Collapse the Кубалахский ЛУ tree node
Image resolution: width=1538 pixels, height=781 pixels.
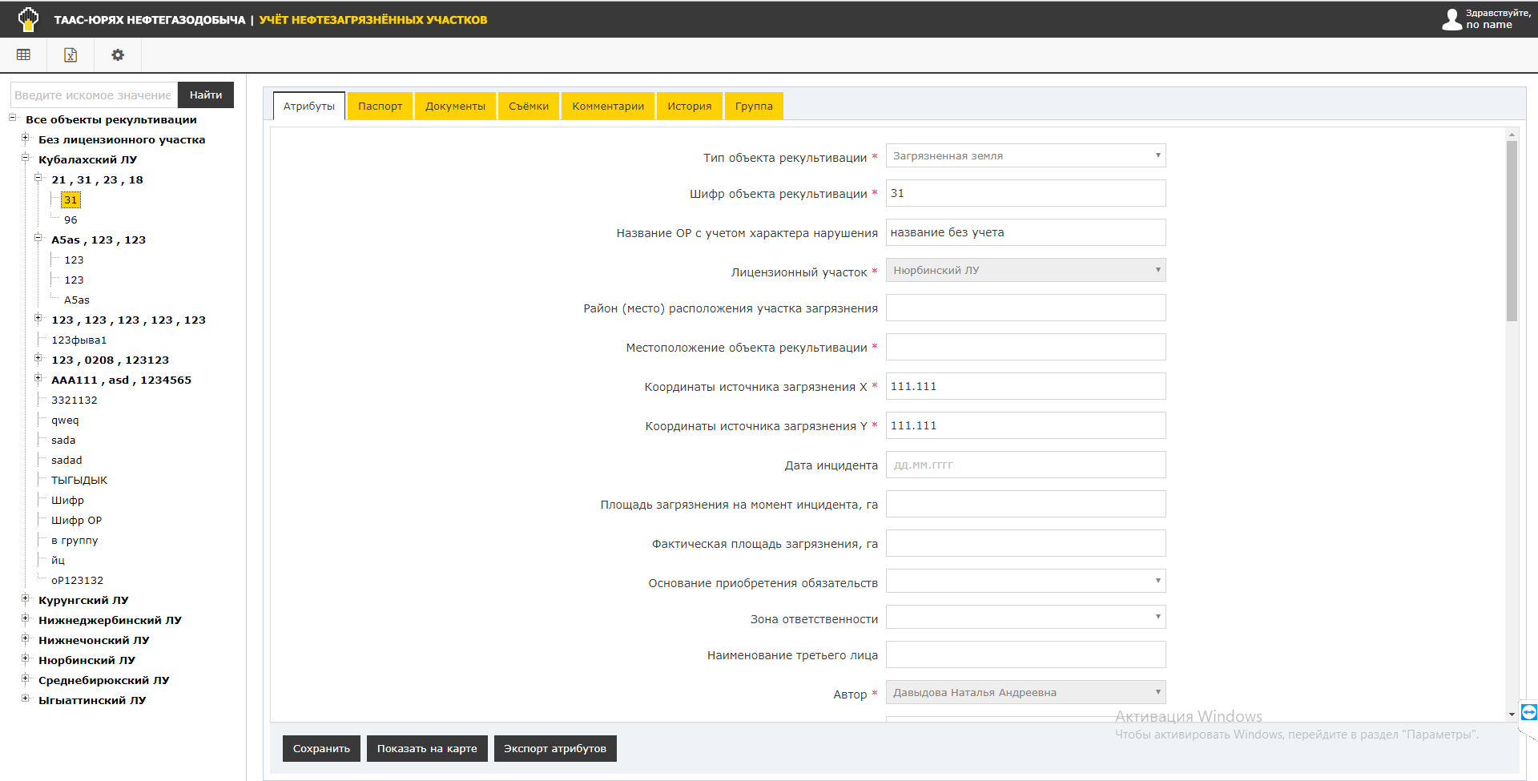pyautogui.click(x=26, y=159)
